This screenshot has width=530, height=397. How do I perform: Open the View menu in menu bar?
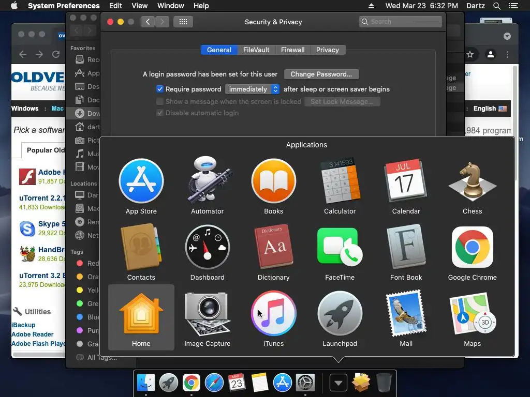click(x=140, y=6)
